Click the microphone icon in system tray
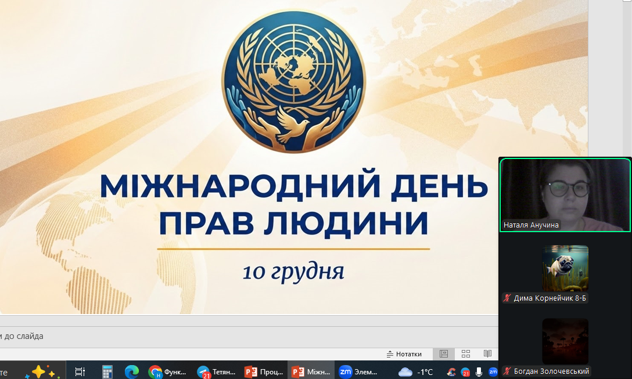The width and height of the screenshot is (632, 379). 479,371
